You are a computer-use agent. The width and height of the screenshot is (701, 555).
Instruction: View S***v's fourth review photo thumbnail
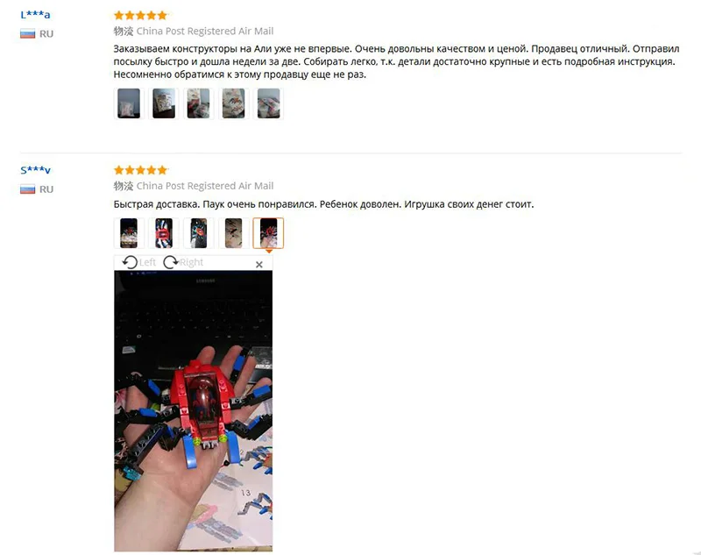click(x=233, y=233)
